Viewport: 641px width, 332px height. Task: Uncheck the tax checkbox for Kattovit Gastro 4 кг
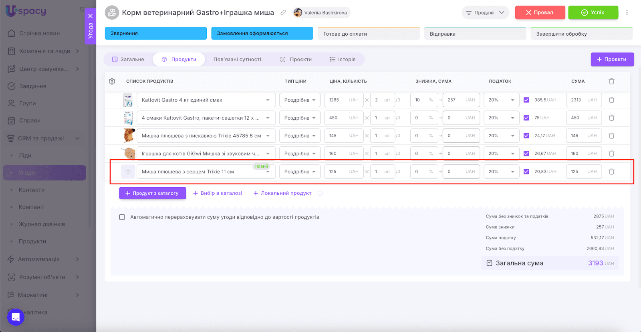click(x=526, y=100)
